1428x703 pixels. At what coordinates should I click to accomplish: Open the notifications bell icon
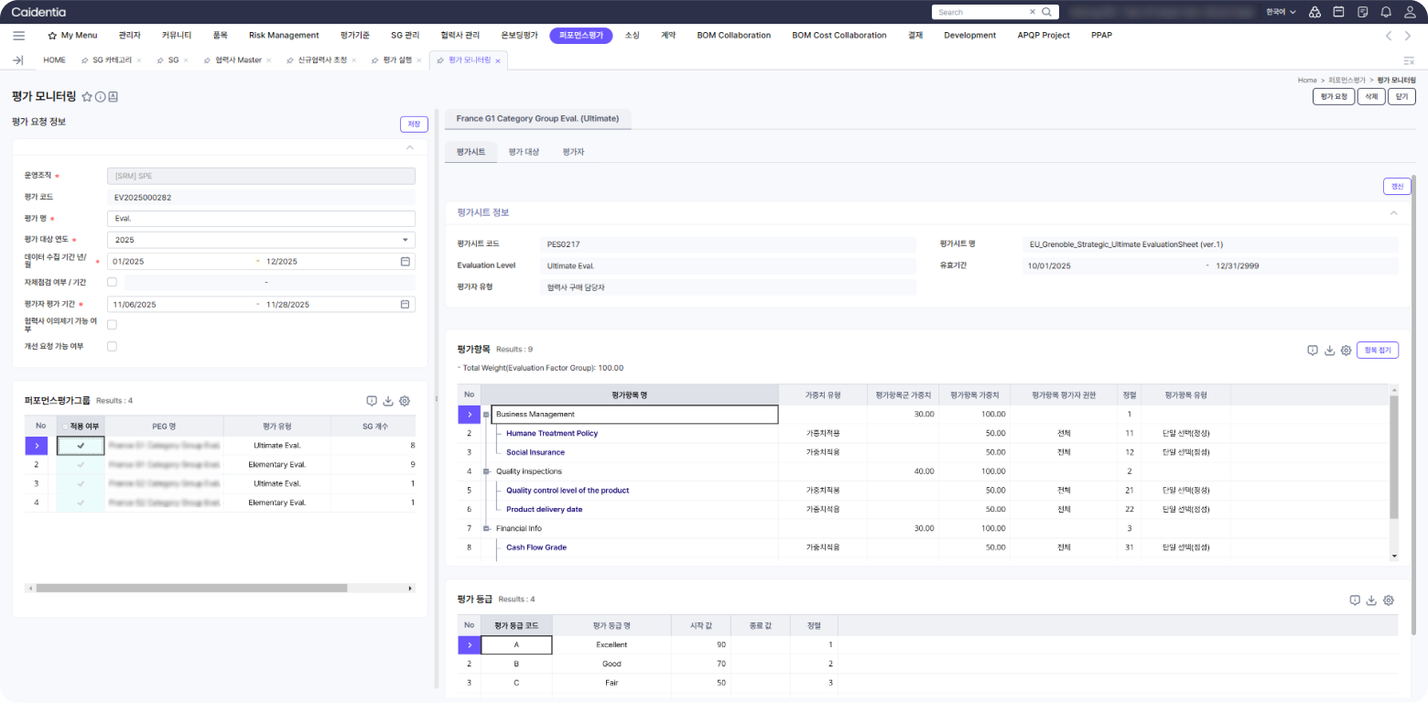click(x=1386, y=12)
